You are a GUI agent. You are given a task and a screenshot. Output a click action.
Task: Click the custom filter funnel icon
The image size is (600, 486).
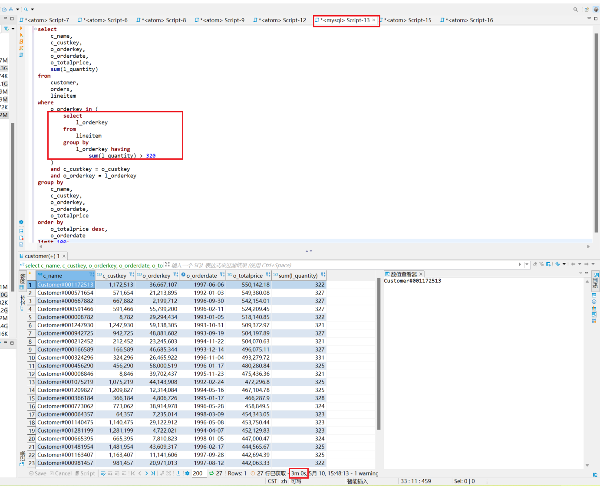542,264
